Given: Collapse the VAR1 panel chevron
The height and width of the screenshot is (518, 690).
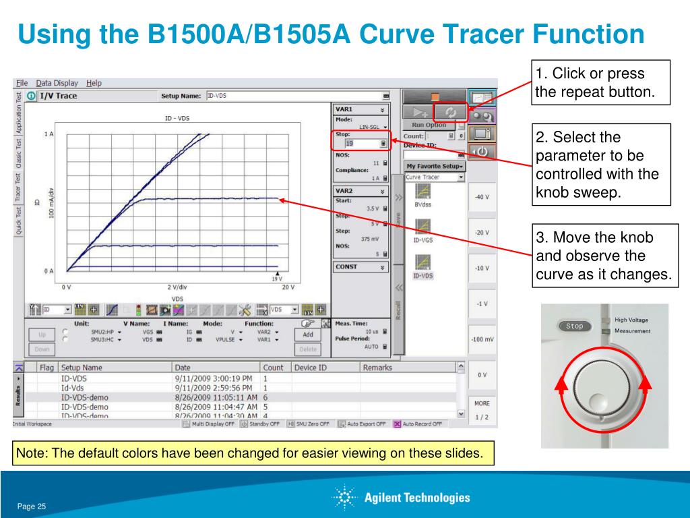Looking at the screenshot, I should [382, 110].
